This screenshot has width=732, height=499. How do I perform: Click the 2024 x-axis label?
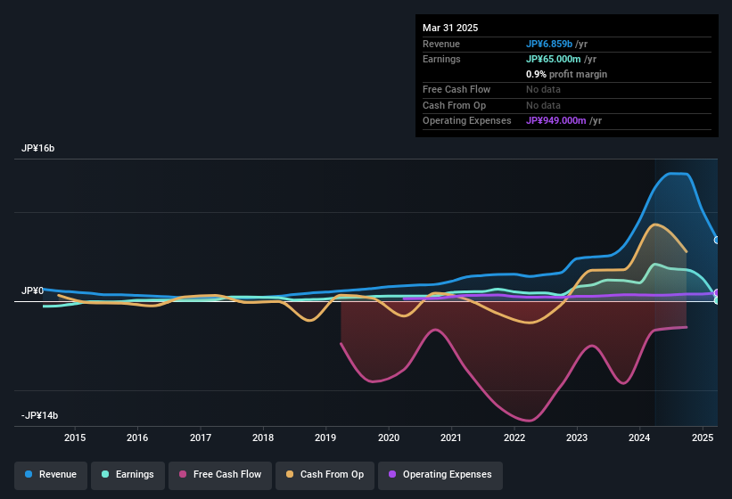pos(639,438)
